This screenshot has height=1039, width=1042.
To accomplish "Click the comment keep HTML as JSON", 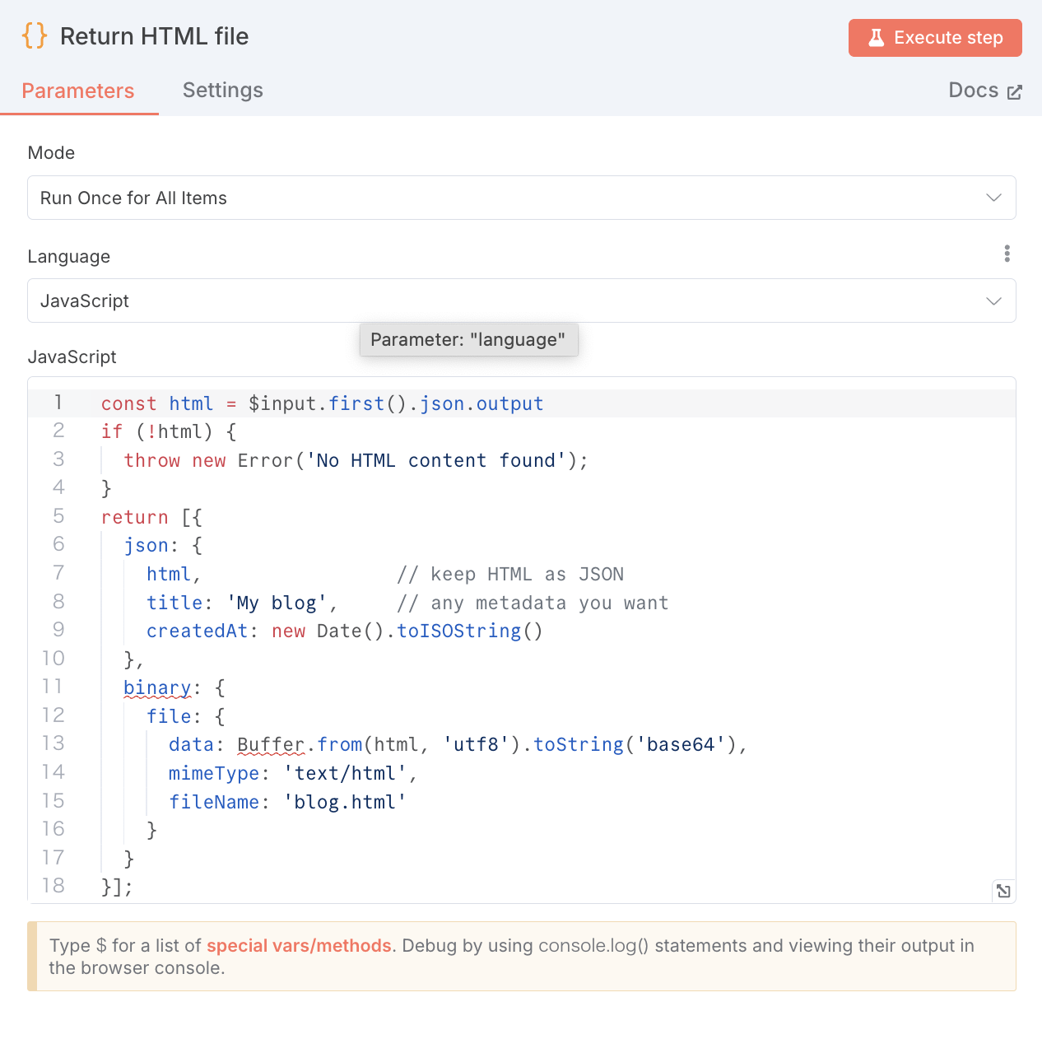I will point(510,574).
